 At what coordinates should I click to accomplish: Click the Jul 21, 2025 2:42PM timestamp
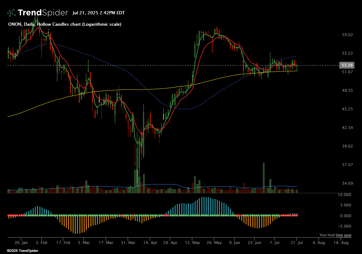pos(98,13)
